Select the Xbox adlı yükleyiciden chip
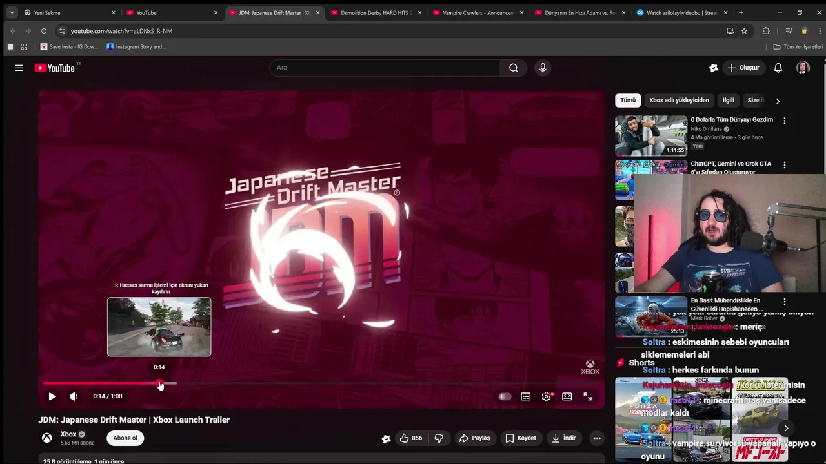The image size is (826, 464). 679,101
